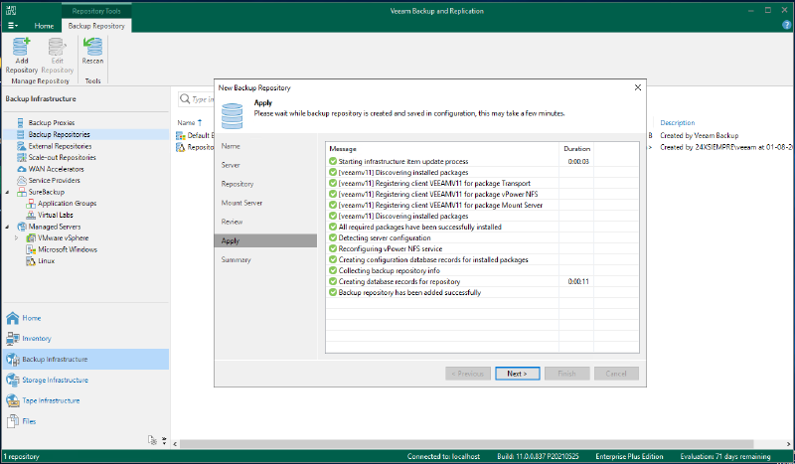Click the Linux node icon

(x=31, y=260)
